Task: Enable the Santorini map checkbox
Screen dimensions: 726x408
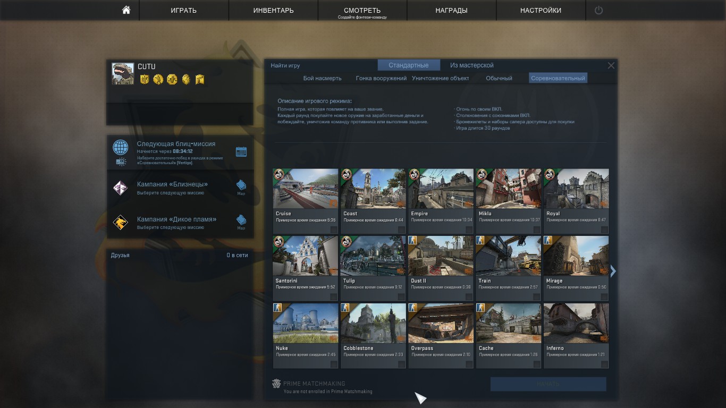Action: tap(334, 297)
